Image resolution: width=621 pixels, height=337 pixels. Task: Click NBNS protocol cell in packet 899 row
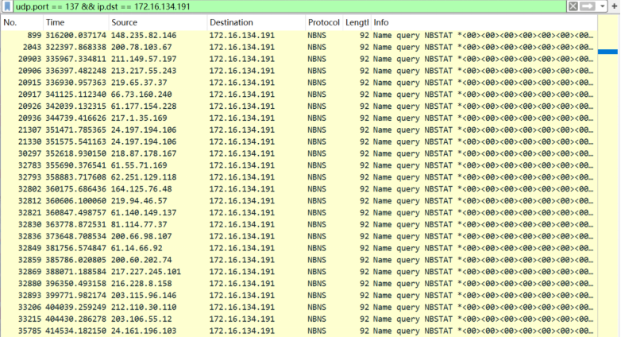point(317,35)
